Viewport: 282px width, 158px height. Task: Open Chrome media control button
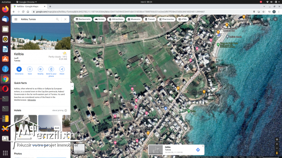pos(269,12)
